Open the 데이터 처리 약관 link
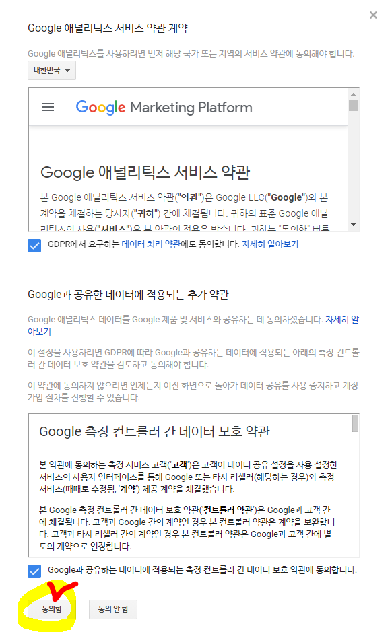Image resolution: width=392 pixels, height=632 pixels. 151,244
